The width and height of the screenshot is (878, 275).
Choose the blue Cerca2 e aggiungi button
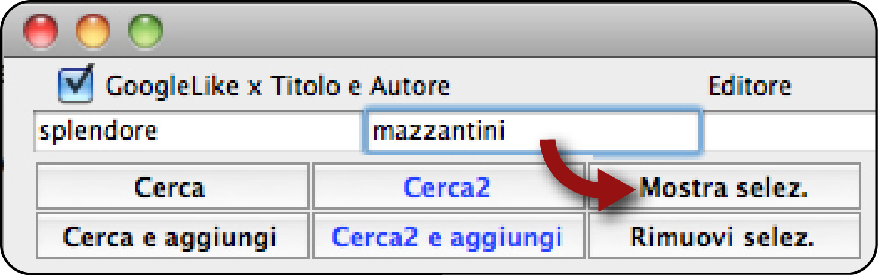click(x=449, y=236)
